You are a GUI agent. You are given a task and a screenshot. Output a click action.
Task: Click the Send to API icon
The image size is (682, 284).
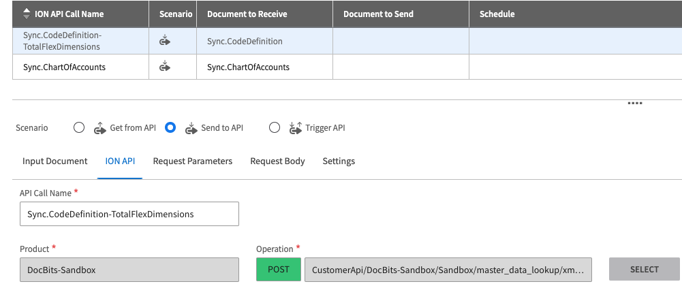coord(191,127)
